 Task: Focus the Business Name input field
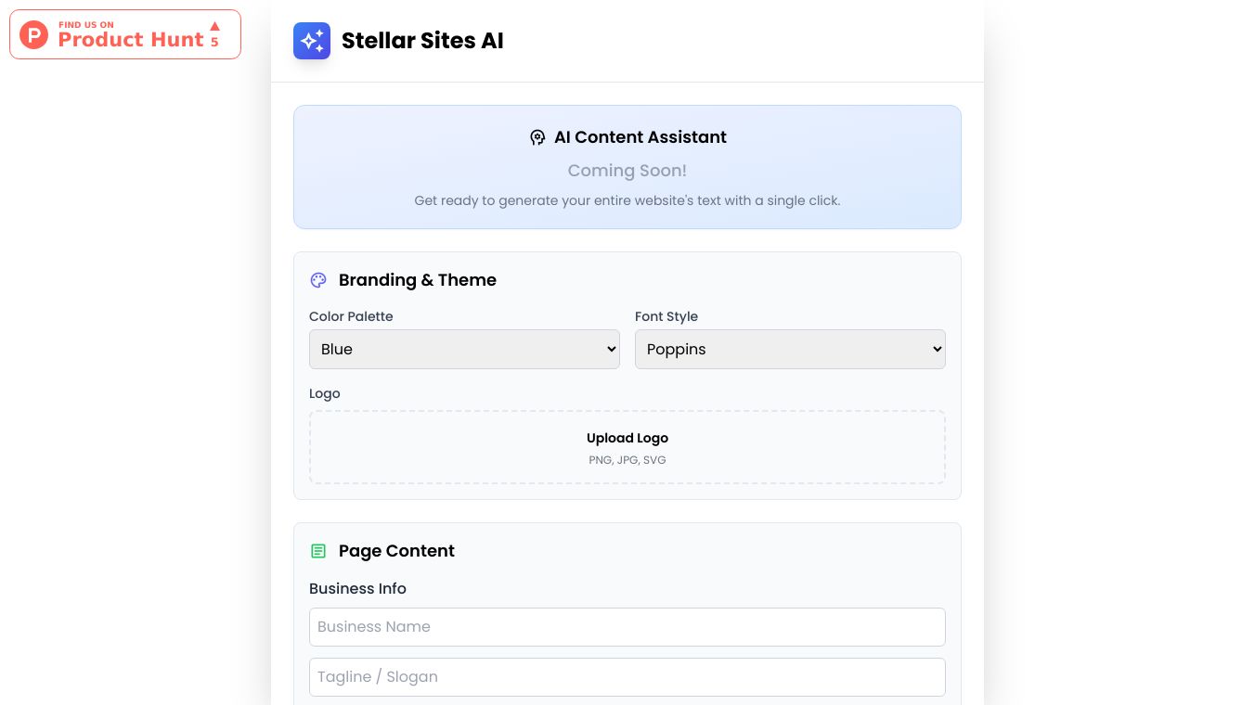coord(627,627)
